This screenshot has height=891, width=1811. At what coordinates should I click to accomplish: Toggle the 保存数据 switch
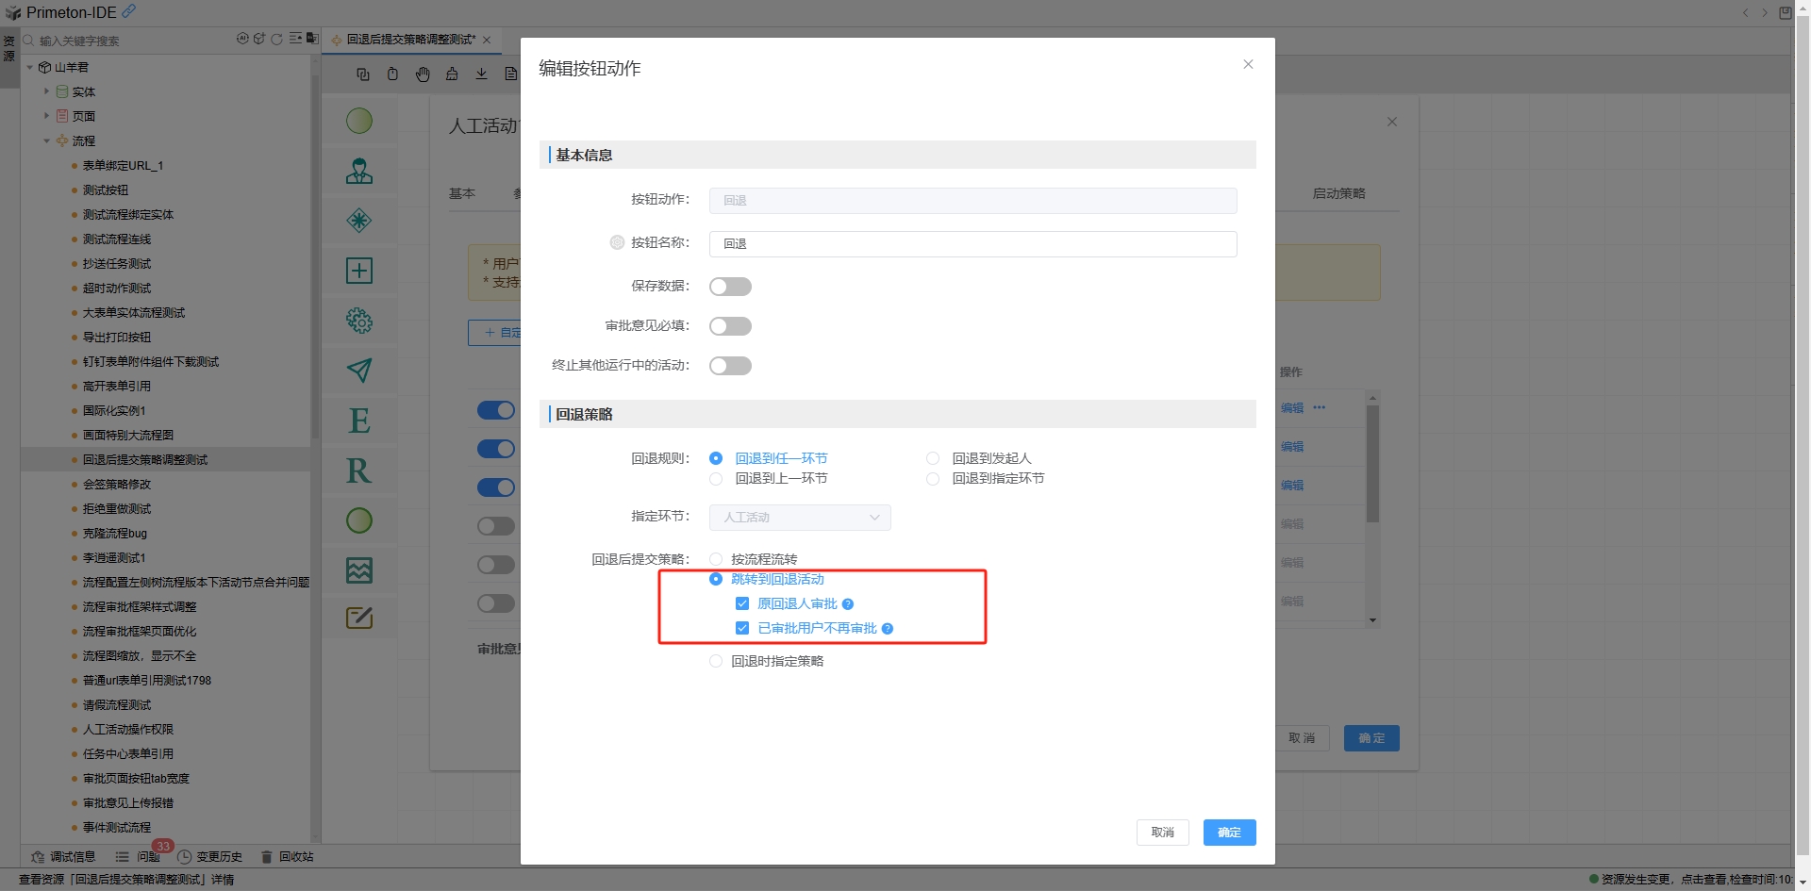click(x=730, y=287)
